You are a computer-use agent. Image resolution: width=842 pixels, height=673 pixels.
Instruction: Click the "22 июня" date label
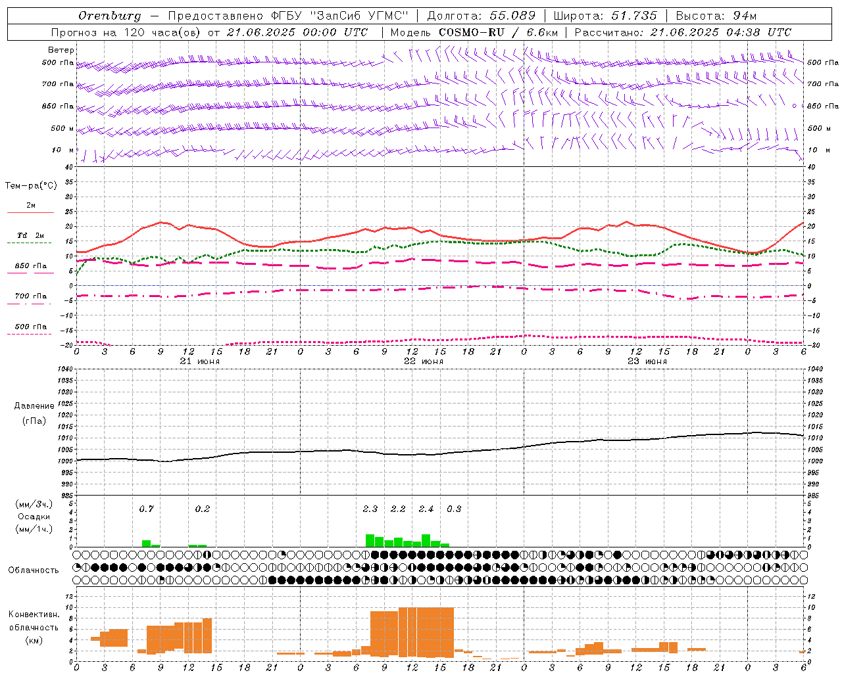point(423,361)
